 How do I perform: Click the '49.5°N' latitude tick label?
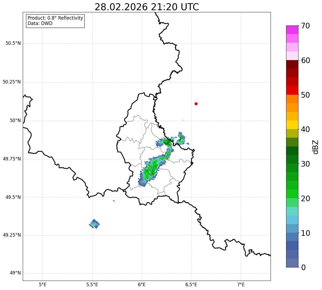[13, 197]
